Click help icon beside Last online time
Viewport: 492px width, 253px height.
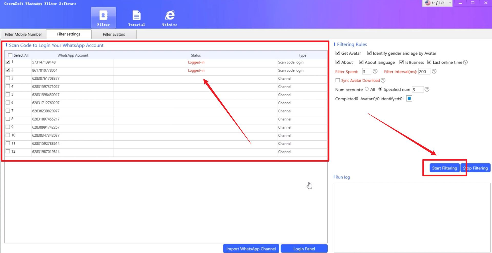(x=465, y=62)
